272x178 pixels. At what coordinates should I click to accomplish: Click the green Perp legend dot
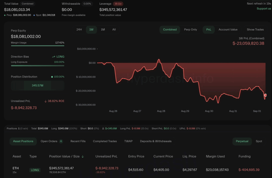(5, 15)
